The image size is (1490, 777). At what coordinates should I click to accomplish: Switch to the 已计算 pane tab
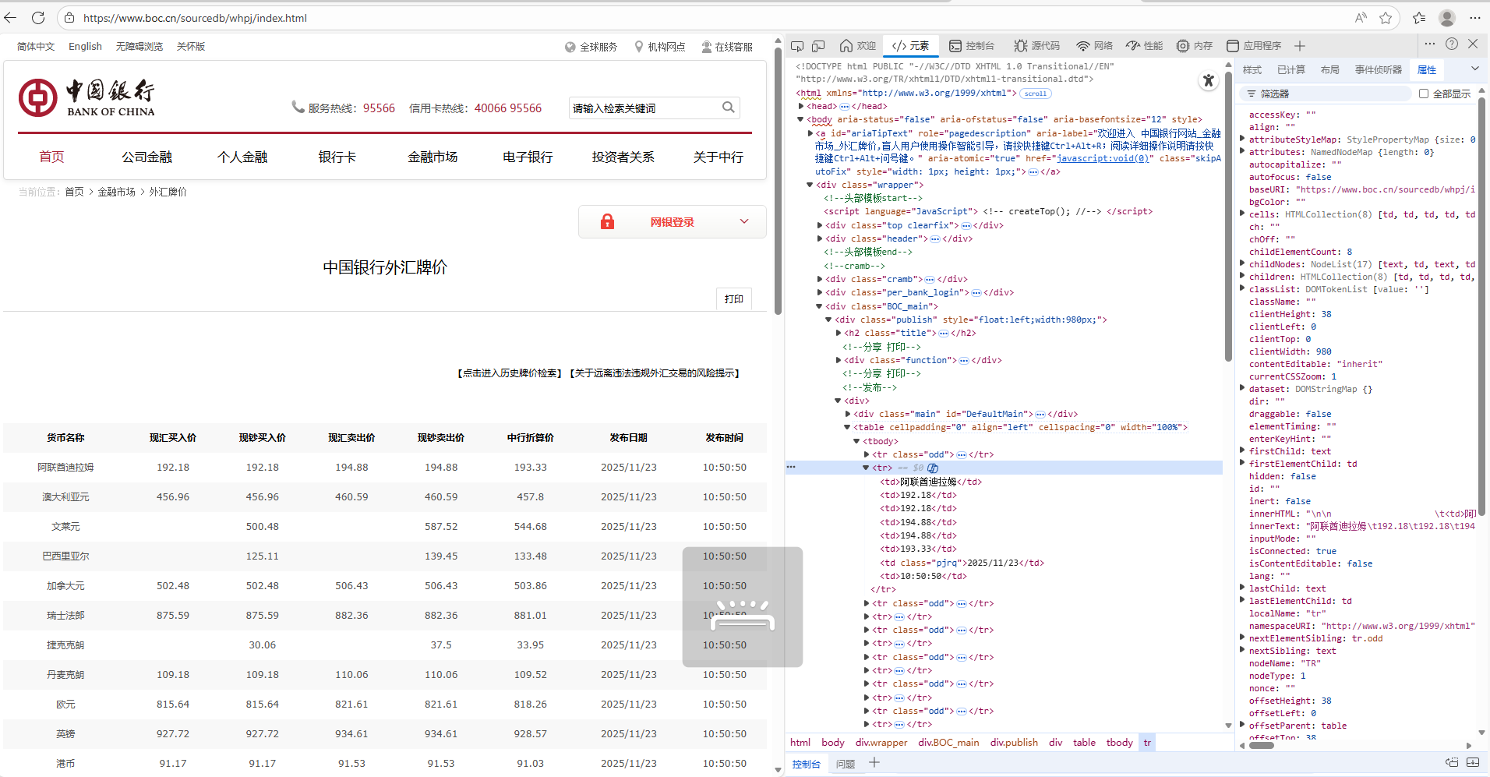pos(1291,70)
